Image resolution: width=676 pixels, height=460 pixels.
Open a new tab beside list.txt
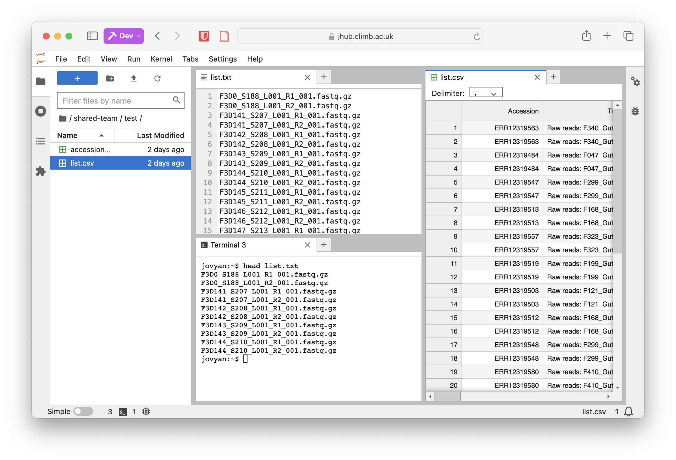point(323,77)
